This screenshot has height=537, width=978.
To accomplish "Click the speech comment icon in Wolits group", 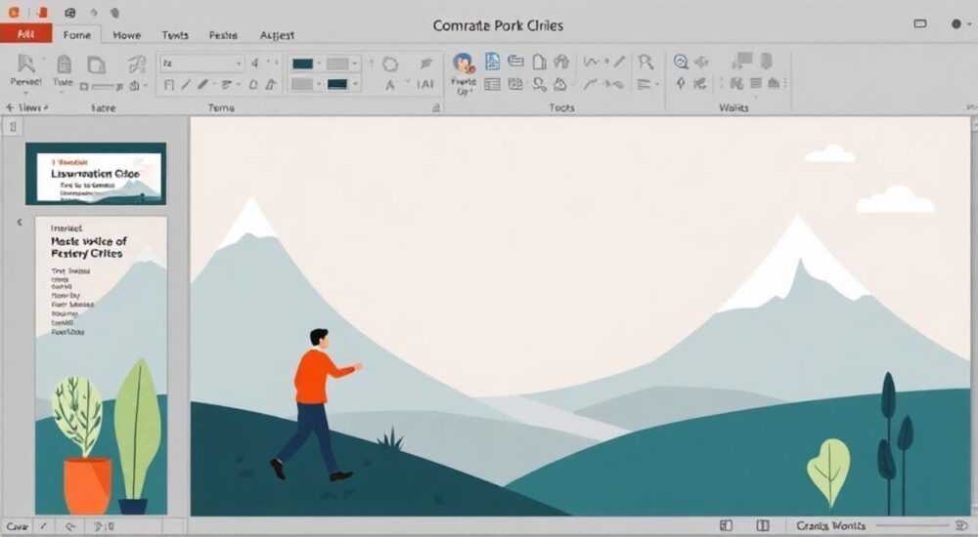I will point(741,61).
